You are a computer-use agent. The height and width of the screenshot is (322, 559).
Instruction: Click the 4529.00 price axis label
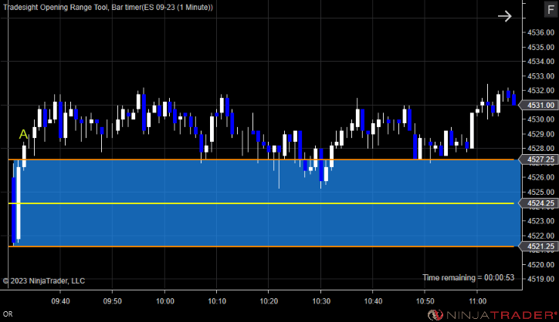tap(540, 134)
